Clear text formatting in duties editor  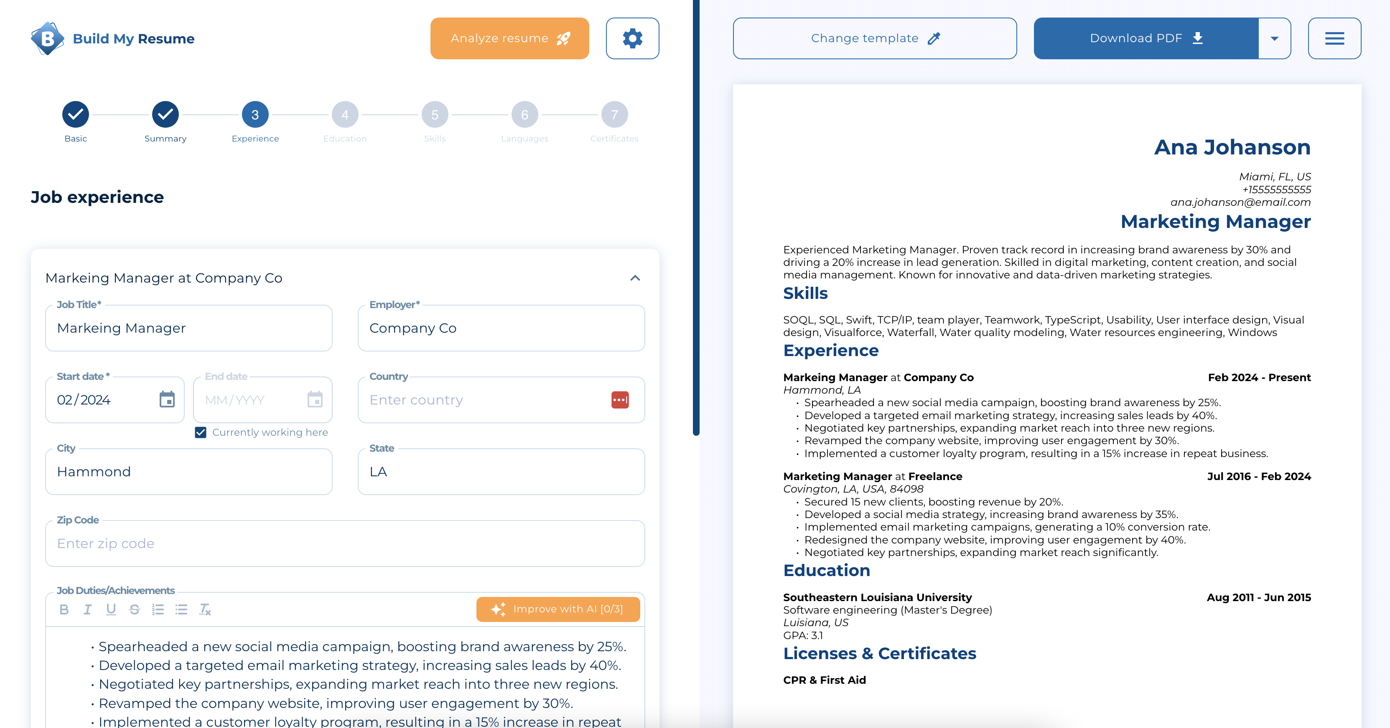pos(204,609)
